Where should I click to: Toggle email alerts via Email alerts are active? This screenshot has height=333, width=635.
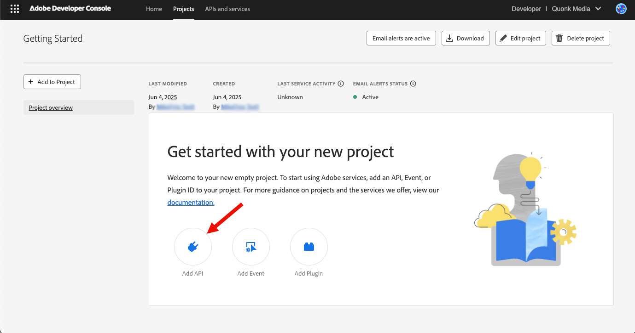pyautogui.click(x=401, y=38)
